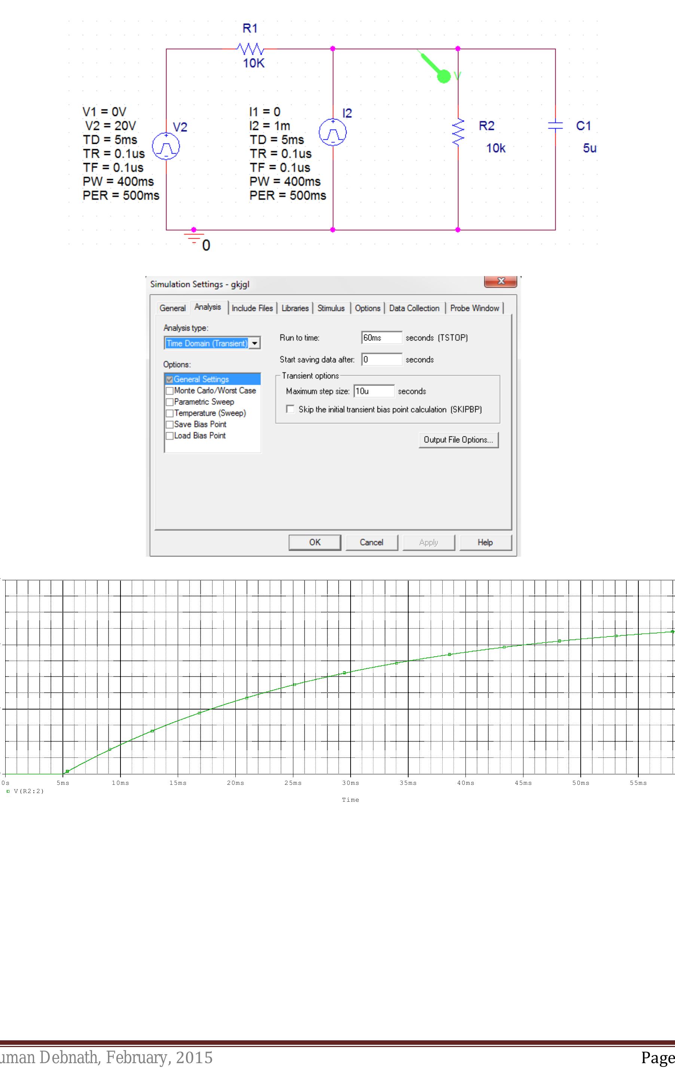
Task: Click the Maximum step size field
Action: coord(374,391)
